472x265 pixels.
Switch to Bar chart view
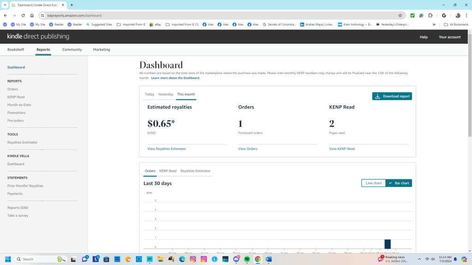tap(399, 183)
